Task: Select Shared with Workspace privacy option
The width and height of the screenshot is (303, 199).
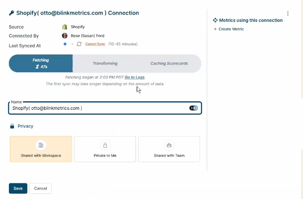Action: 41,149
